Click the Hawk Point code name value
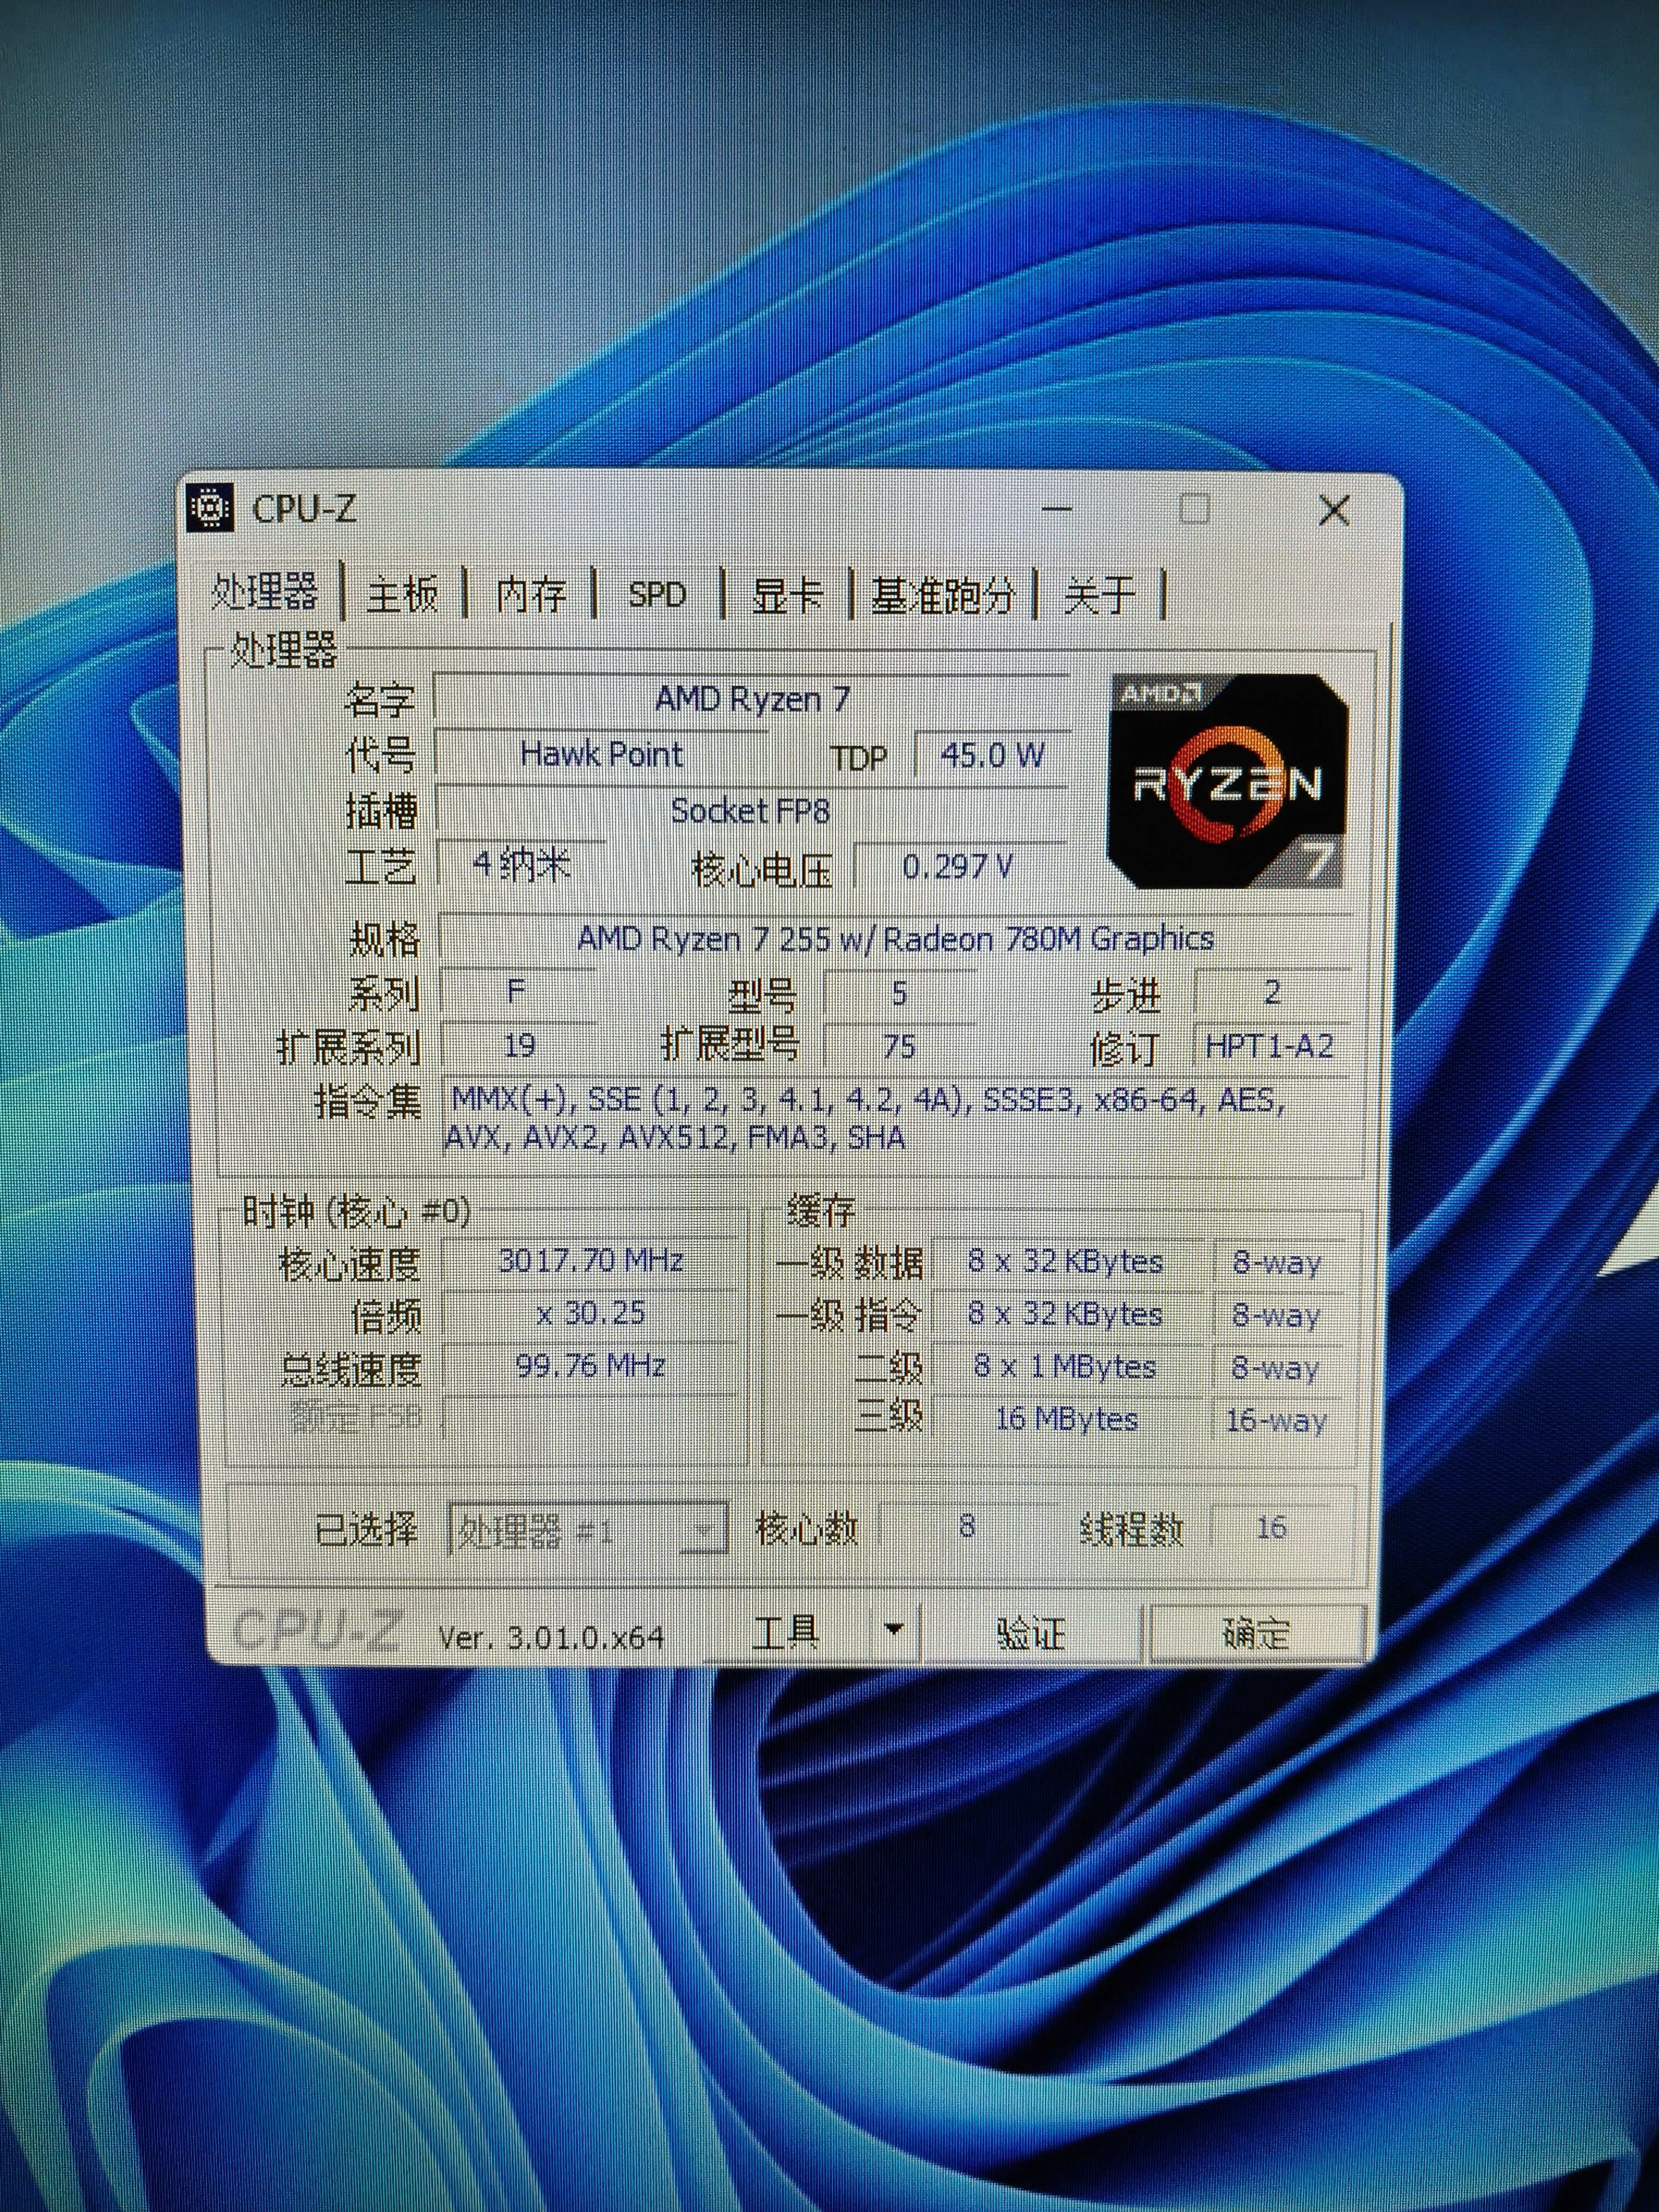This screenshot has width=1659, height=2212. pyautogui.click(x=602, y=753)
